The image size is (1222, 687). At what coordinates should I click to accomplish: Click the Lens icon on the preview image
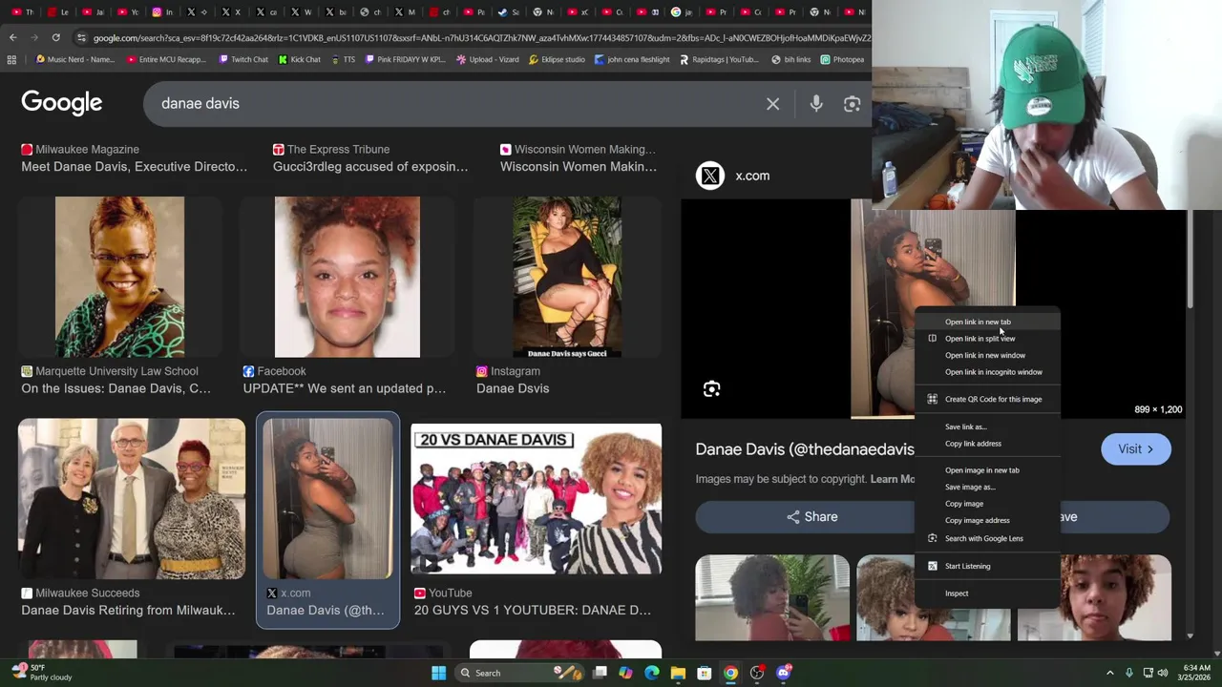point(711,388)
